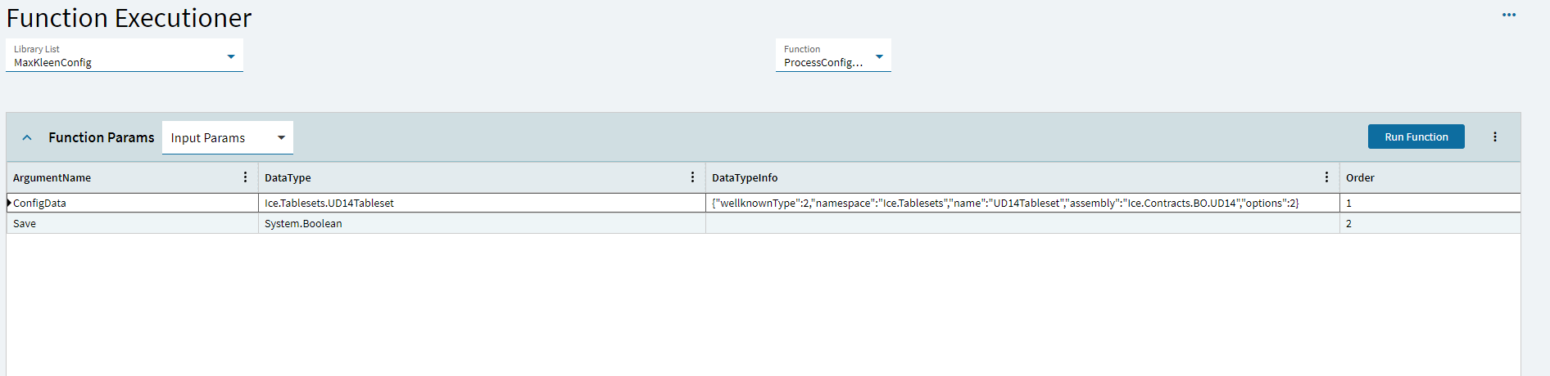Viewport: 1550px width, 376px height.
Task: Open the DataType column menu icon
Action: click(x=692, y=177)
